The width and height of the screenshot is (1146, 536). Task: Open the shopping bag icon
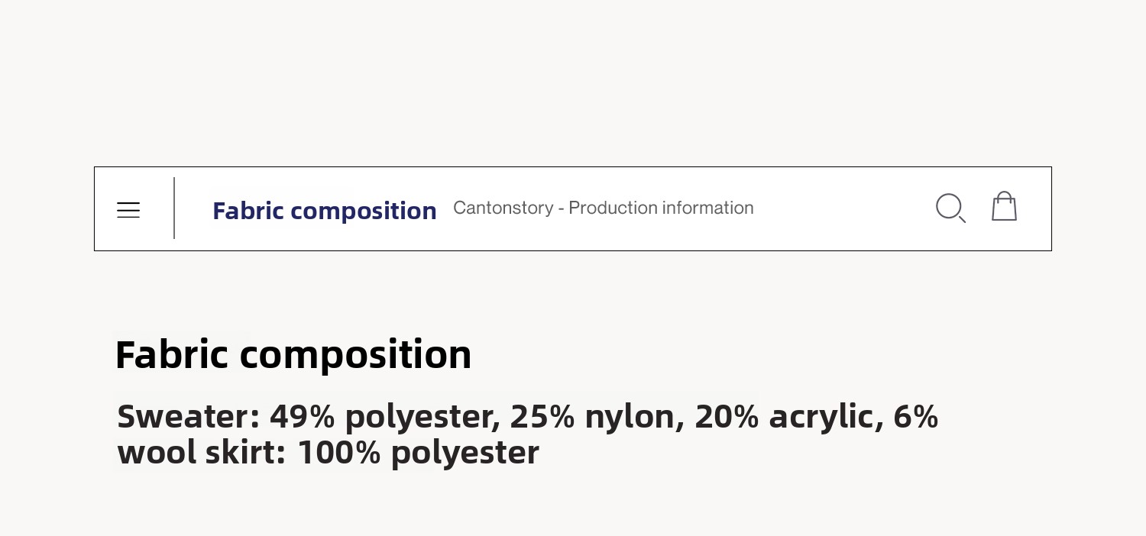(1004, 207)
